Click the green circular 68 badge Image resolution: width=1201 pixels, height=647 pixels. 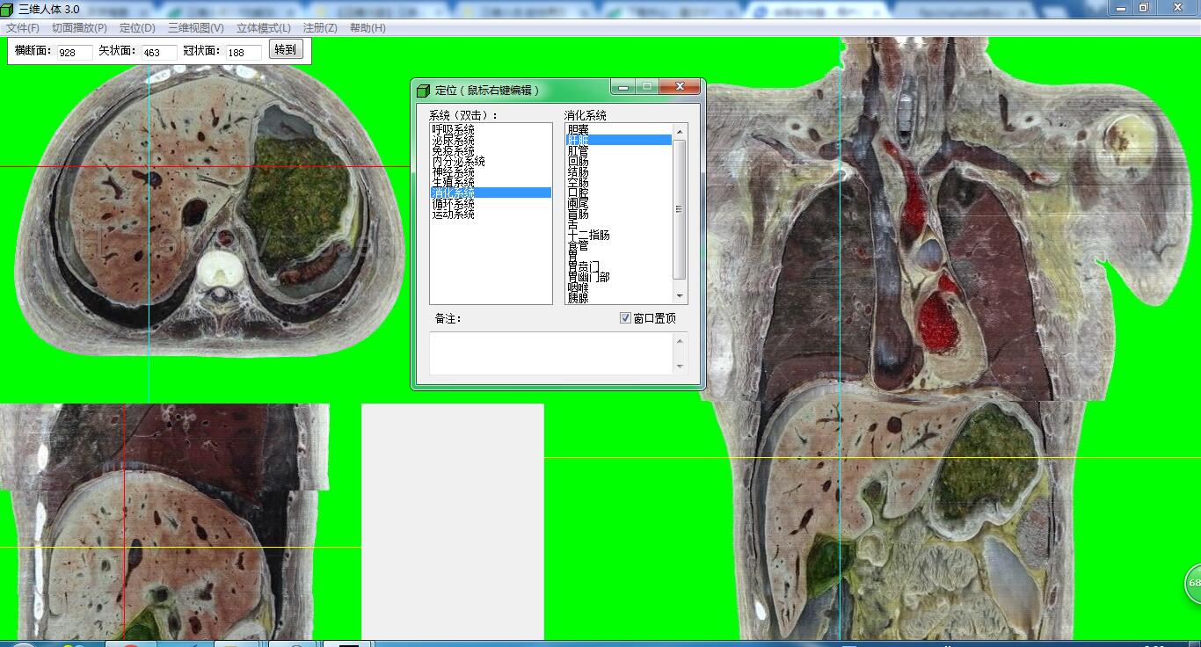point(1194,584)
